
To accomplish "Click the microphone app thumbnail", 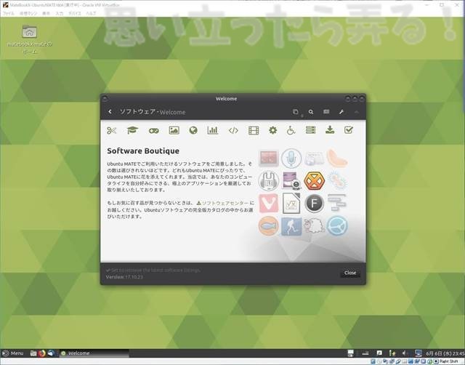I will click(291, 159).
